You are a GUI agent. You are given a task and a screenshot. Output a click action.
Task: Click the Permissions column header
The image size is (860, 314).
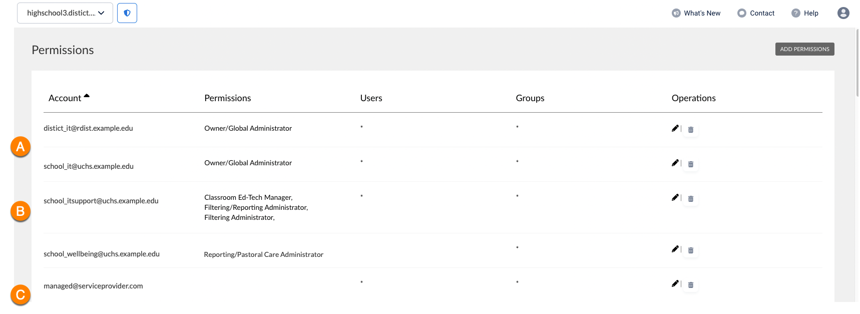click(x=228, y=98)
